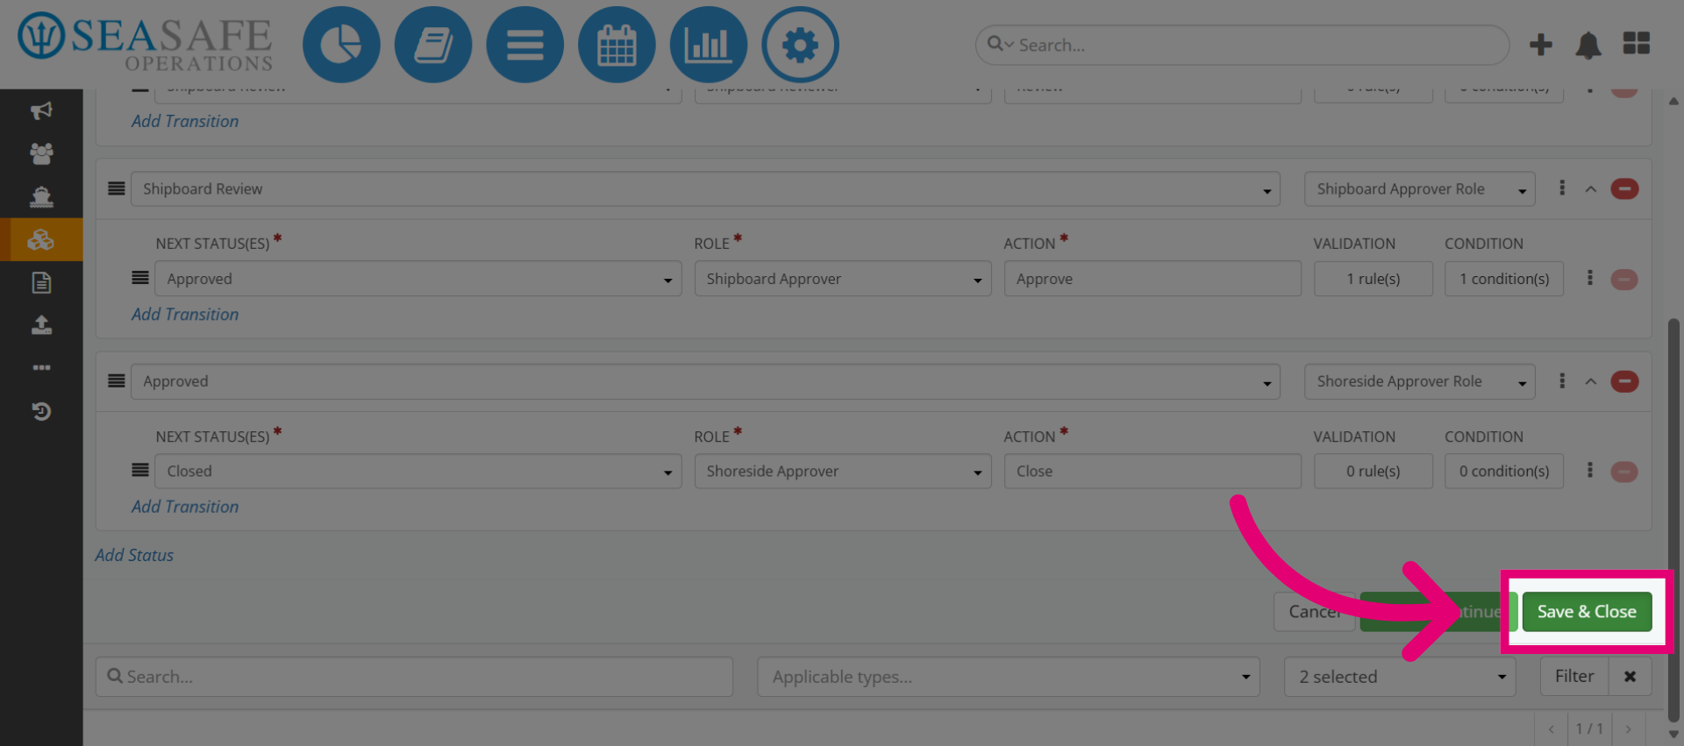Click the Cancel button
The height and width of the screenshot is (746, 1684).
click(x=1315, y=612)
